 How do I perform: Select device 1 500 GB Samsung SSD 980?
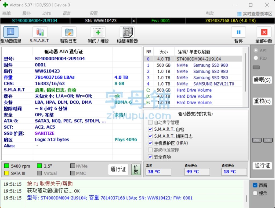pos(193,65)
